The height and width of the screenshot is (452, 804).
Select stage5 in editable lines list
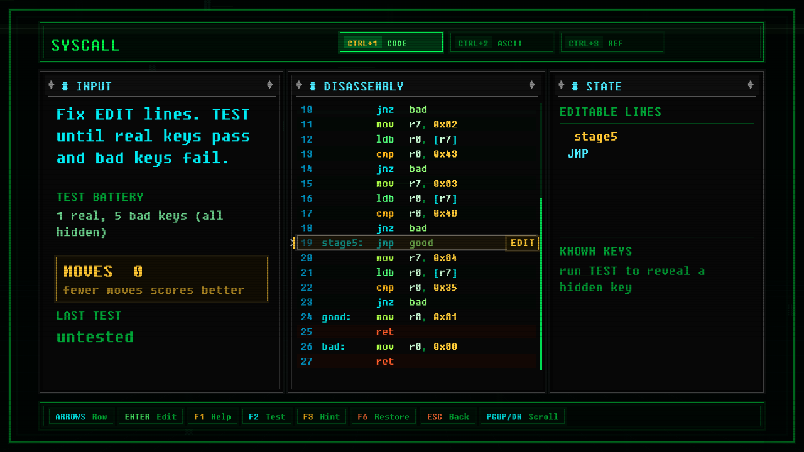(x=595, y=137)
